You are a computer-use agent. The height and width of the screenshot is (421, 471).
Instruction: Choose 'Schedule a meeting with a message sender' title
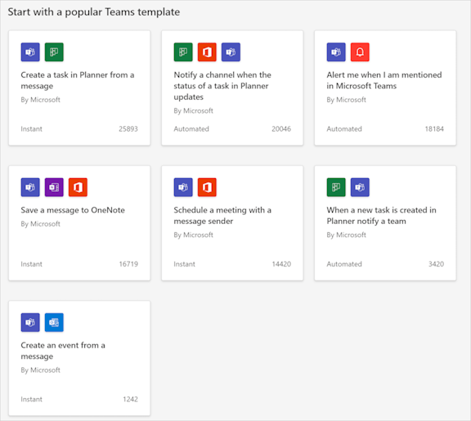click(222, 215)
